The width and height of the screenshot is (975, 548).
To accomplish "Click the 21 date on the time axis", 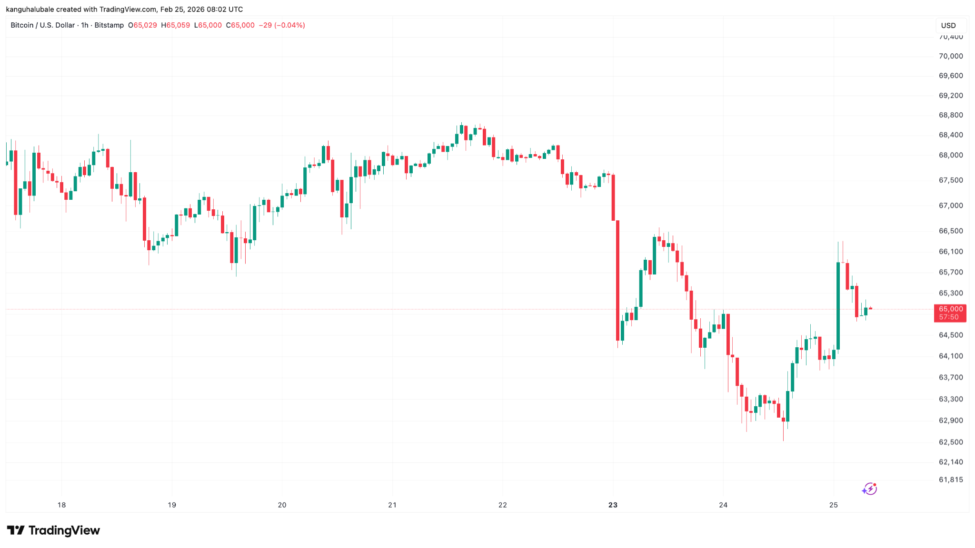I will [392, 505].
